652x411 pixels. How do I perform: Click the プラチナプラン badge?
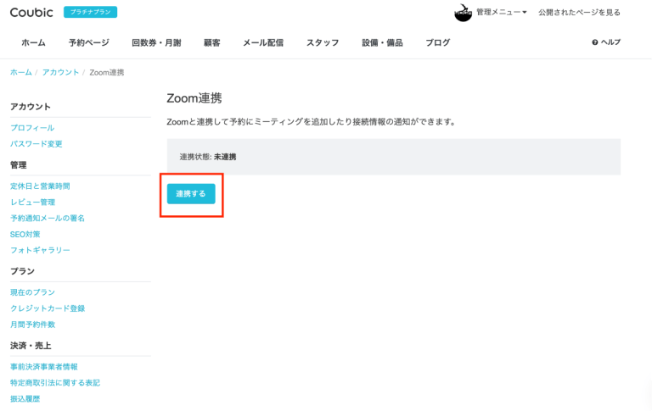point(90,12)
